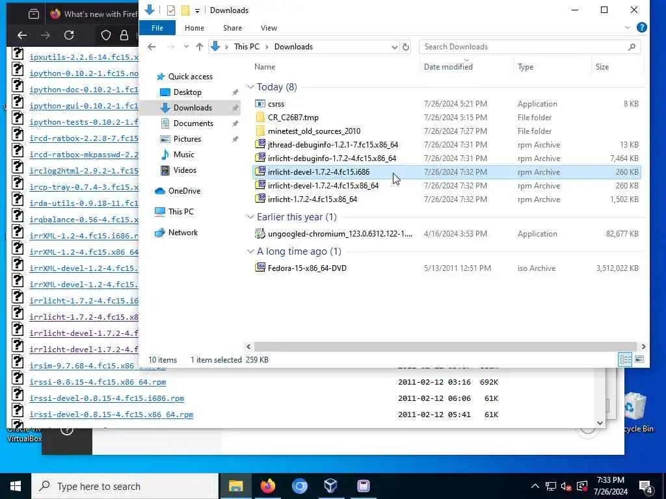Click Firefox reload page button
This screenshot has width=666, height=499.
[69, 35]
